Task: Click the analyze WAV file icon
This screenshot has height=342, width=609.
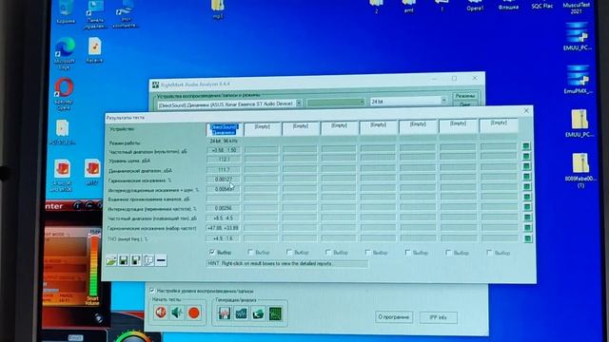Action: click(241, 313)
